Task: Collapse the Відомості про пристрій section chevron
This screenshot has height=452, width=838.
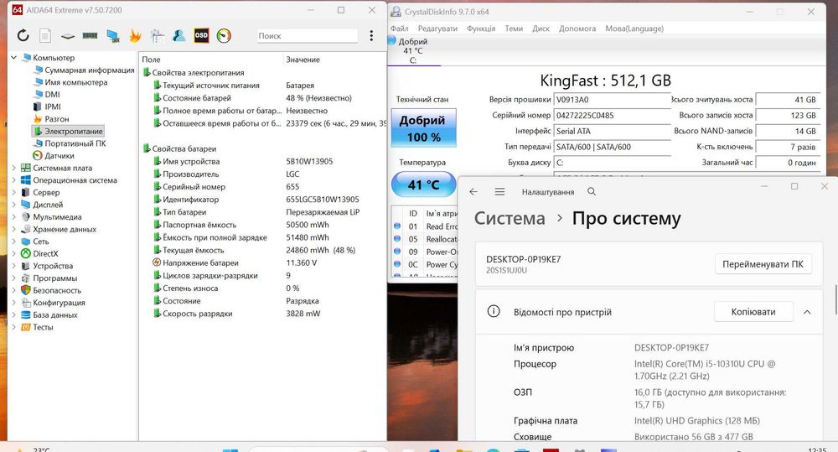Action: (807, 312)
